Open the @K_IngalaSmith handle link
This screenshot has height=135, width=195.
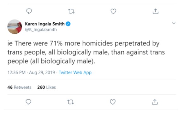pos(41,30)
